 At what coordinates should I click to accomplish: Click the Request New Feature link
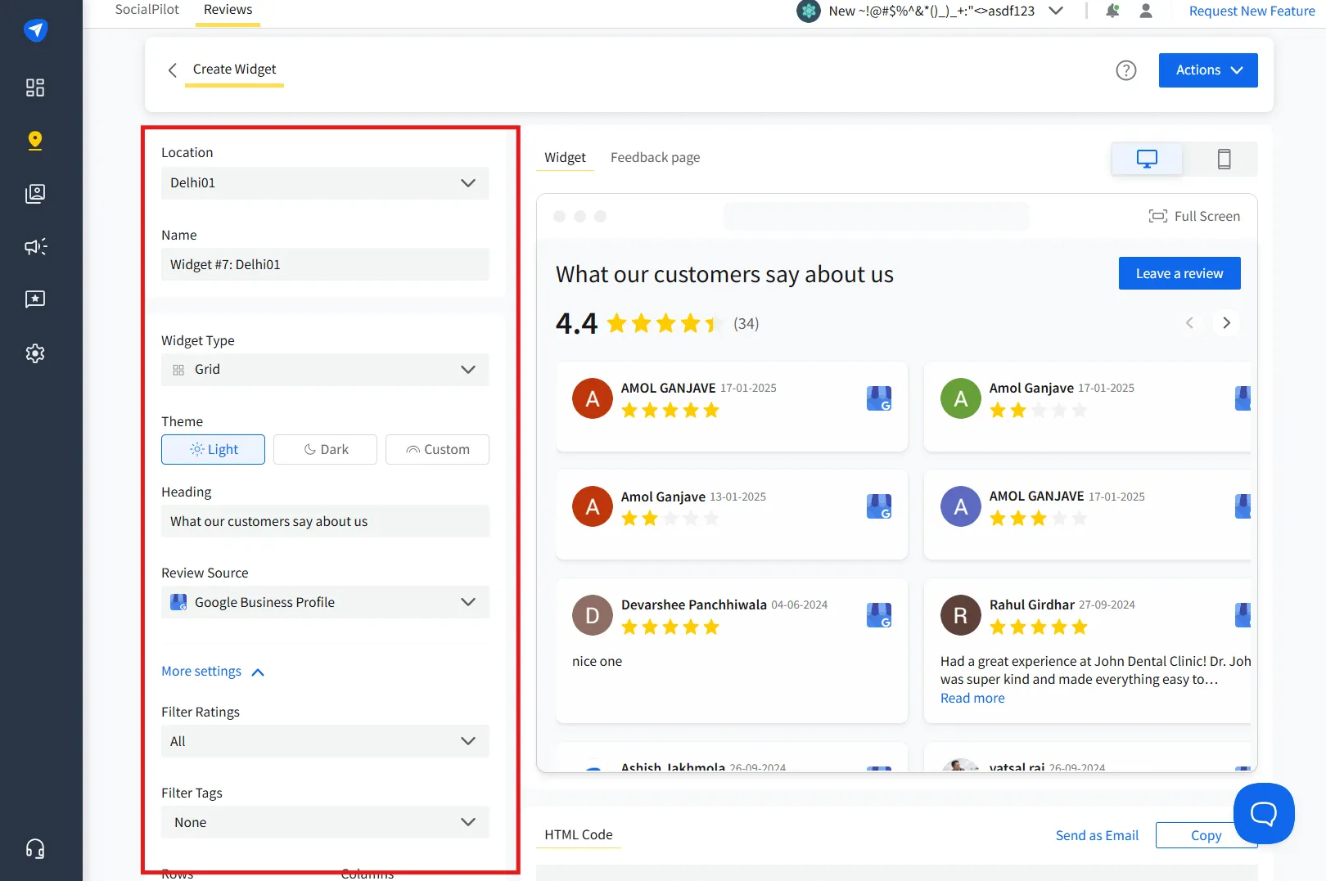point(1251,11)
